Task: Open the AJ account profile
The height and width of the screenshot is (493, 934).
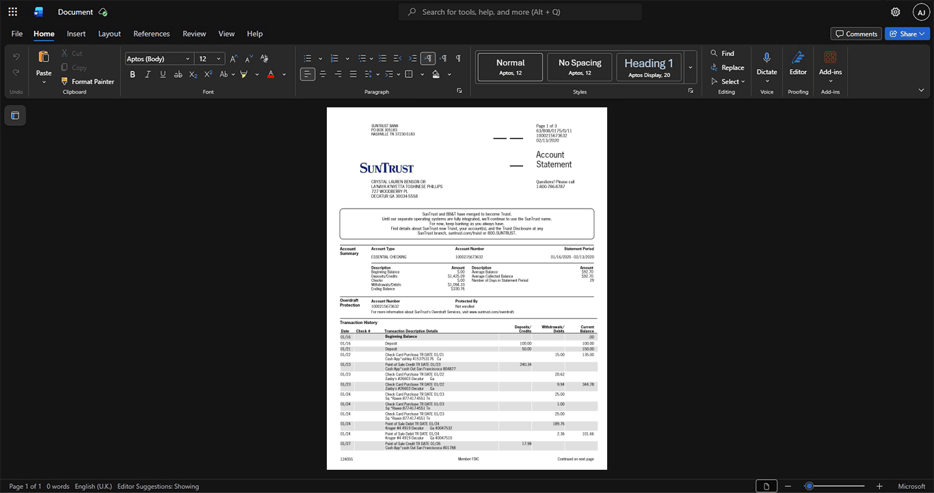Action: (921, 12)
